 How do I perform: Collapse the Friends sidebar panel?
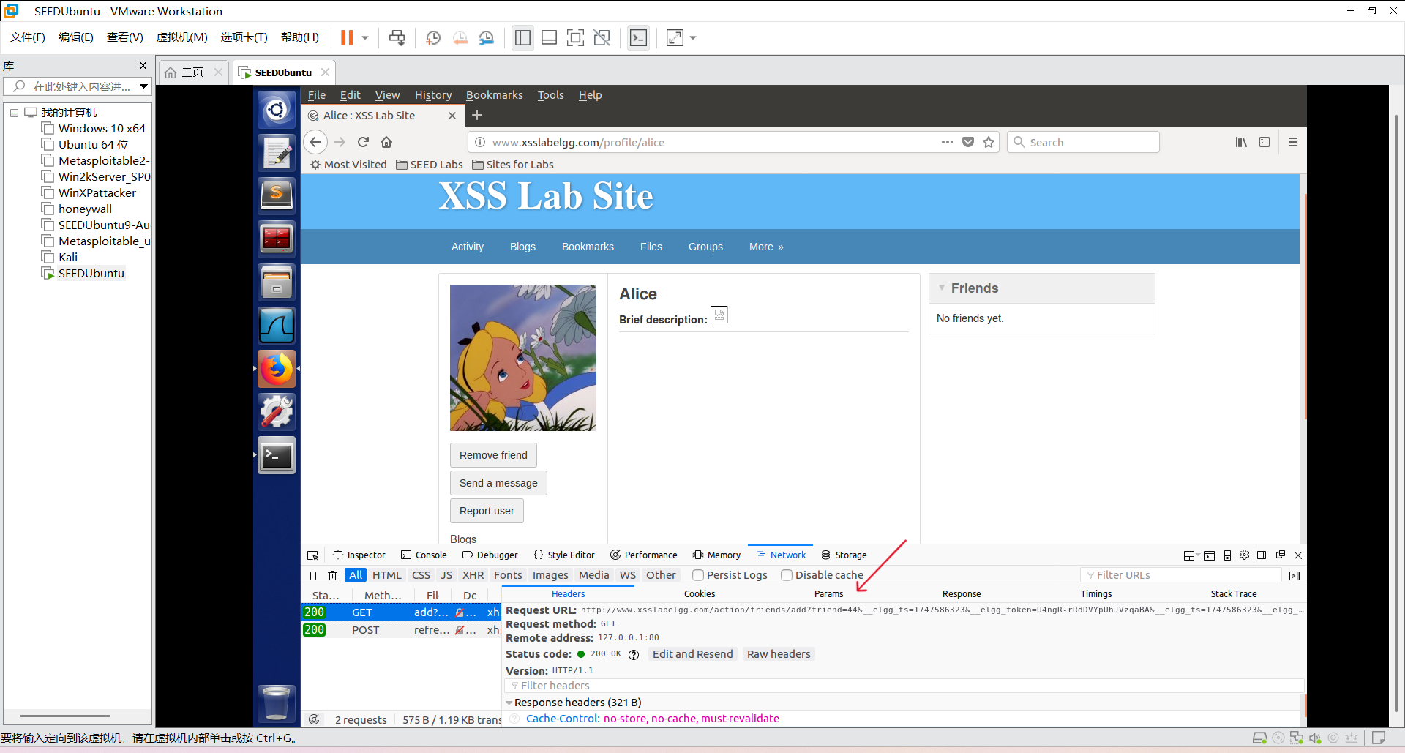click(x=942, y=288)
